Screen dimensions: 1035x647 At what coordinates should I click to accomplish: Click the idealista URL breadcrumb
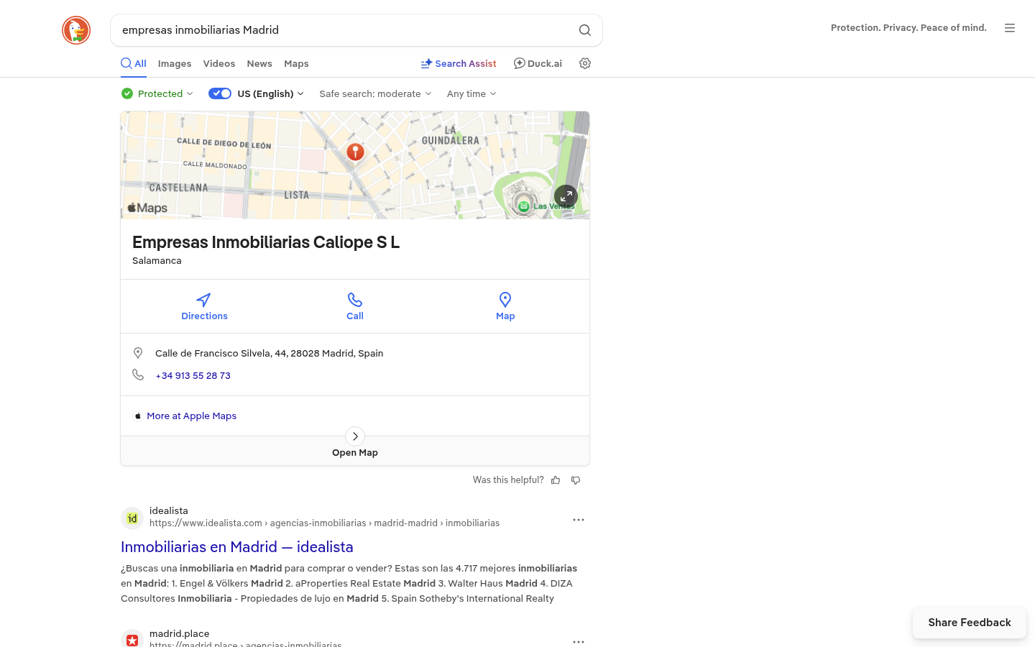[x=324, y=523]
